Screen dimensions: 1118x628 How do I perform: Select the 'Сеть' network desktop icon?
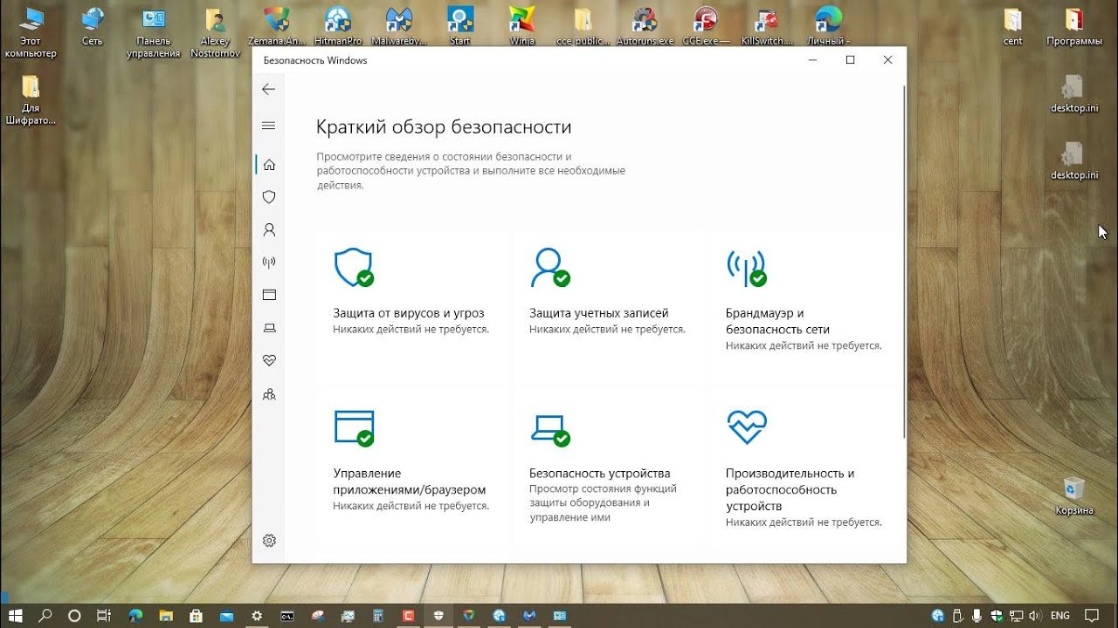(x=92, y=27)
